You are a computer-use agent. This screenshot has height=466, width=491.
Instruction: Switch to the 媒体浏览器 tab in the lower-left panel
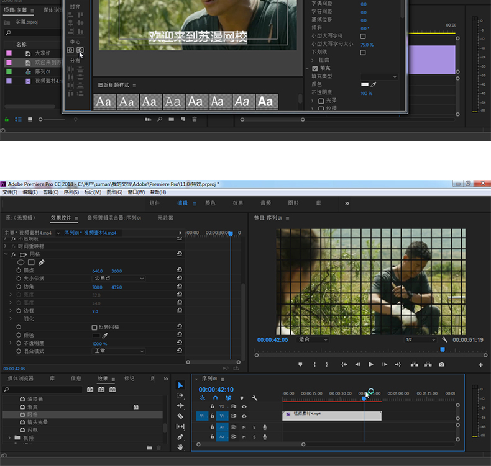[x=21, y=379]
